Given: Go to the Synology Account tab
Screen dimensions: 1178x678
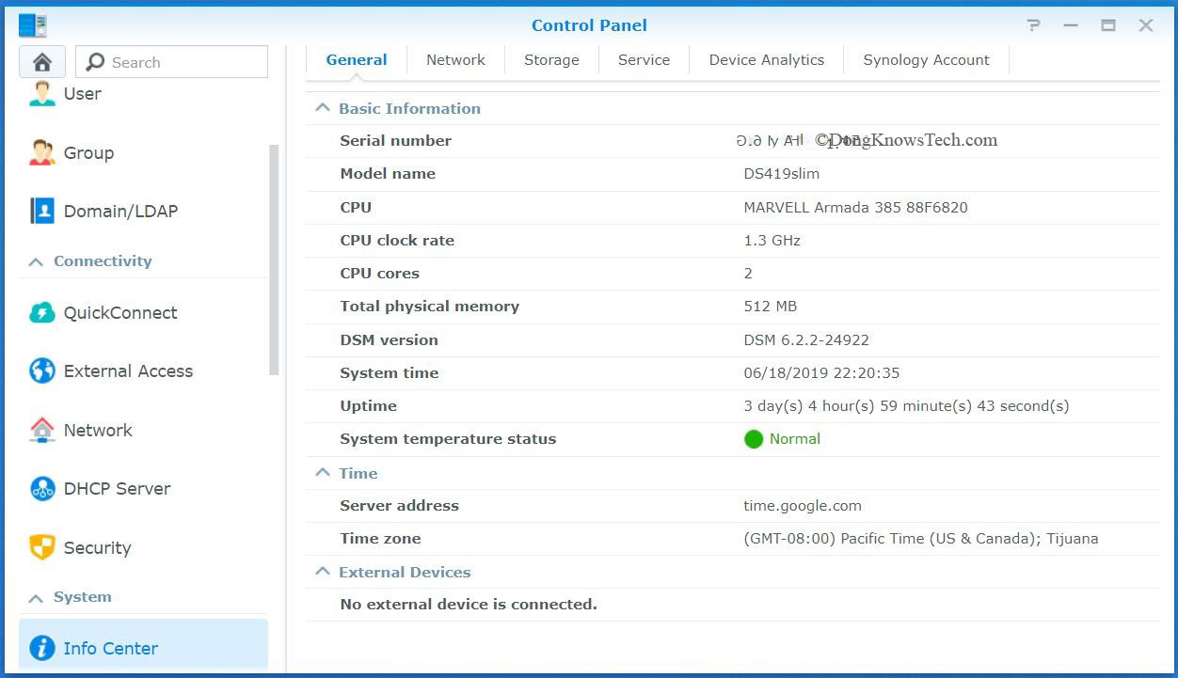Looking at the screenshot, I should point(926,60).
